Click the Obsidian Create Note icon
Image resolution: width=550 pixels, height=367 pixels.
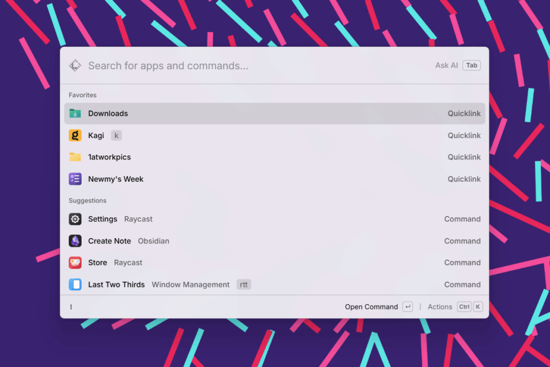[75, 241]
